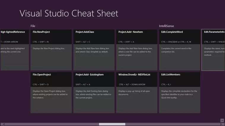
Task: Click the Visual Studio Cheat Sheet title
Action: coord(69,14)
